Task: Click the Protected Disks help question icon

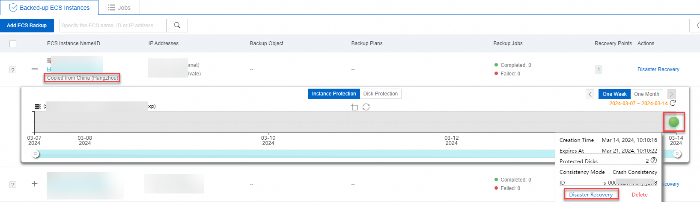Action: pos(654,161)
